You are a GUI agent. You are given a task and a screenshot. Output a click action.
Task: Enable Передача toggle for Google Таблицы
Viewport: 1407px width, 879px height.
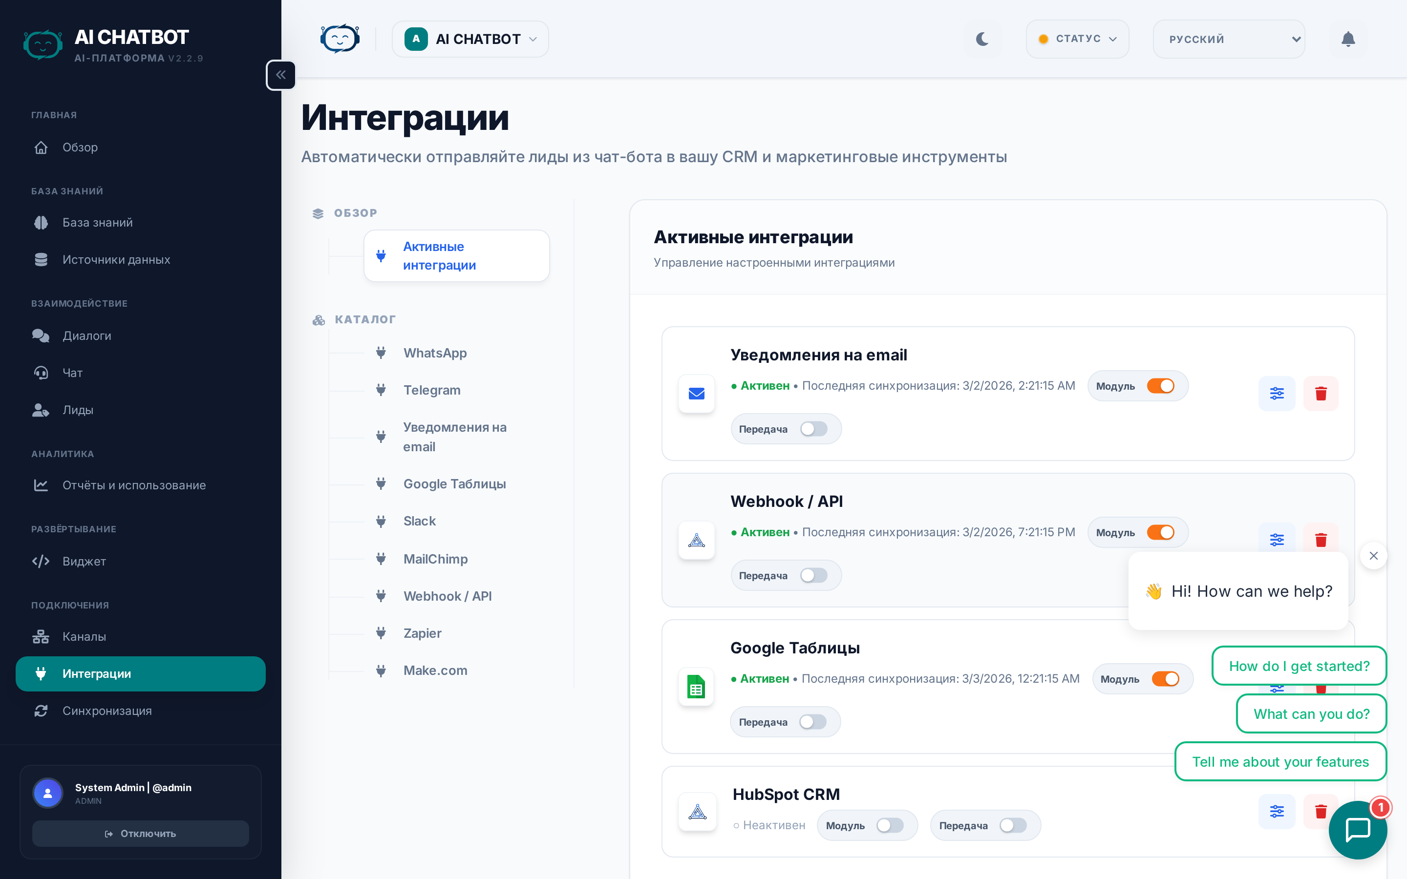click(x=812, y=722)
